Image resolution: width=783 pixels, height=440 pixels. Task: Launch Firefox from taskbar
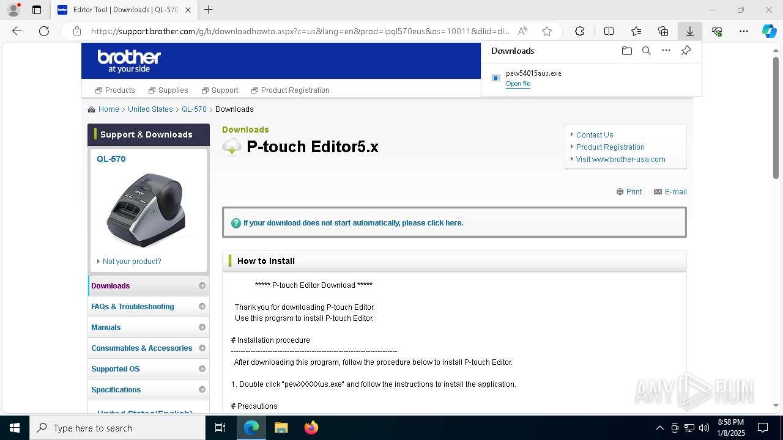pos(311,428)
